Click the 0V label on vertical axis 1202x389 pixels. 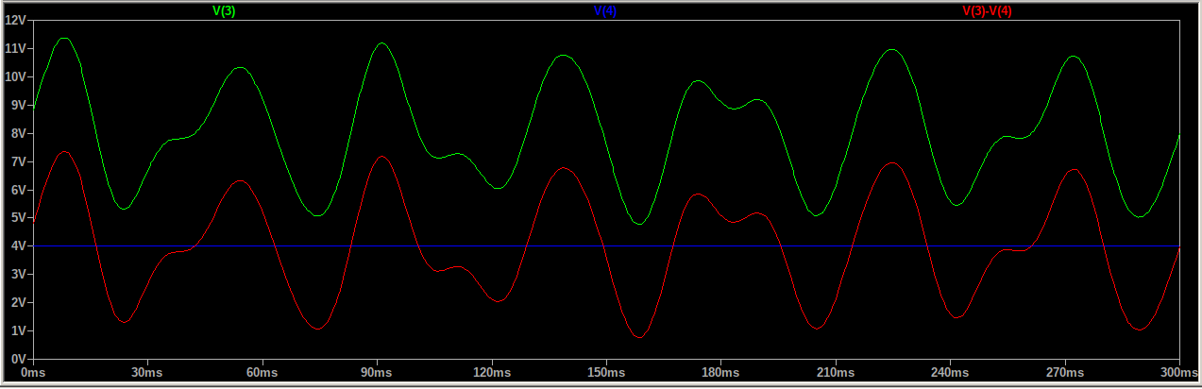tap(19, 360)
